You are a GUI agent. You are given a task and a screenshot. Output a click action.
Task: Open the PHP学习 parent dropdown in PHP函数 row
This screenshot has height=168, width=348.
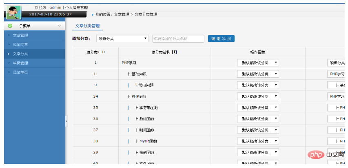[x=336, y=96]
